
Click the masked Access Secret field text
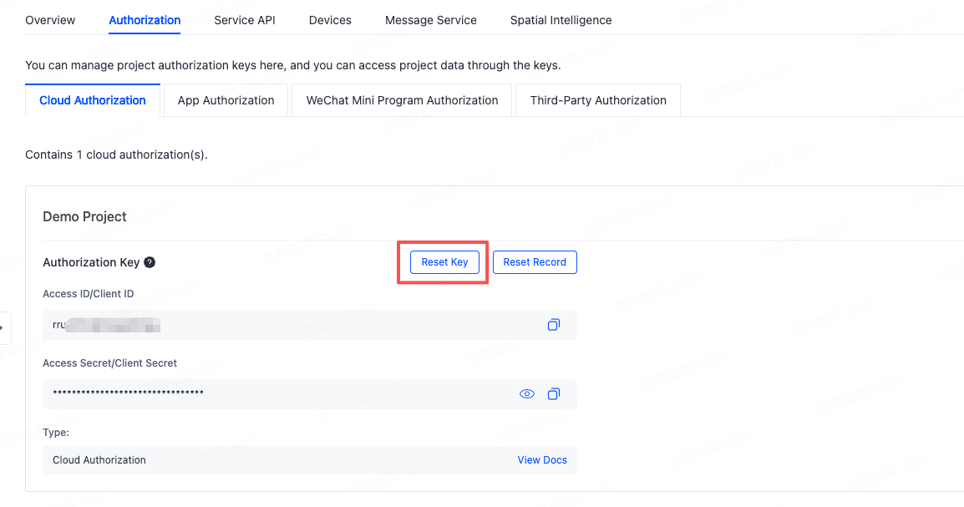(x=128, y=393)
